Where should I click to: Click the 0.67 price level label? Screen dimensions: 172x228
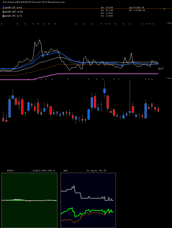click(161, 69)
